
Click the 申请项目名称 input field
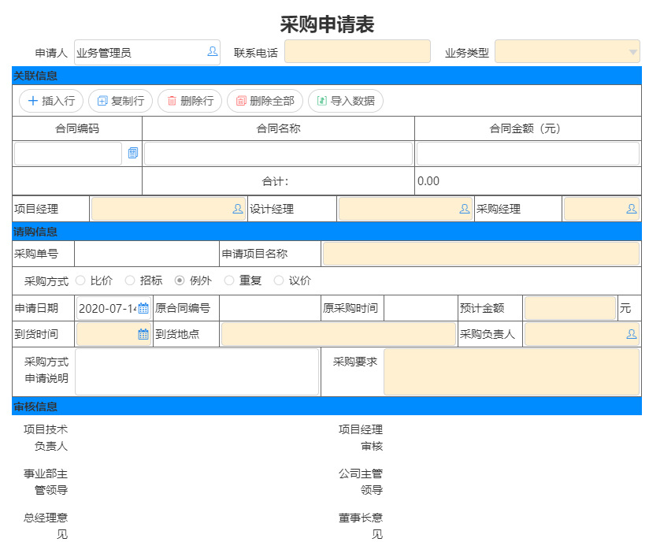point(481,254)
